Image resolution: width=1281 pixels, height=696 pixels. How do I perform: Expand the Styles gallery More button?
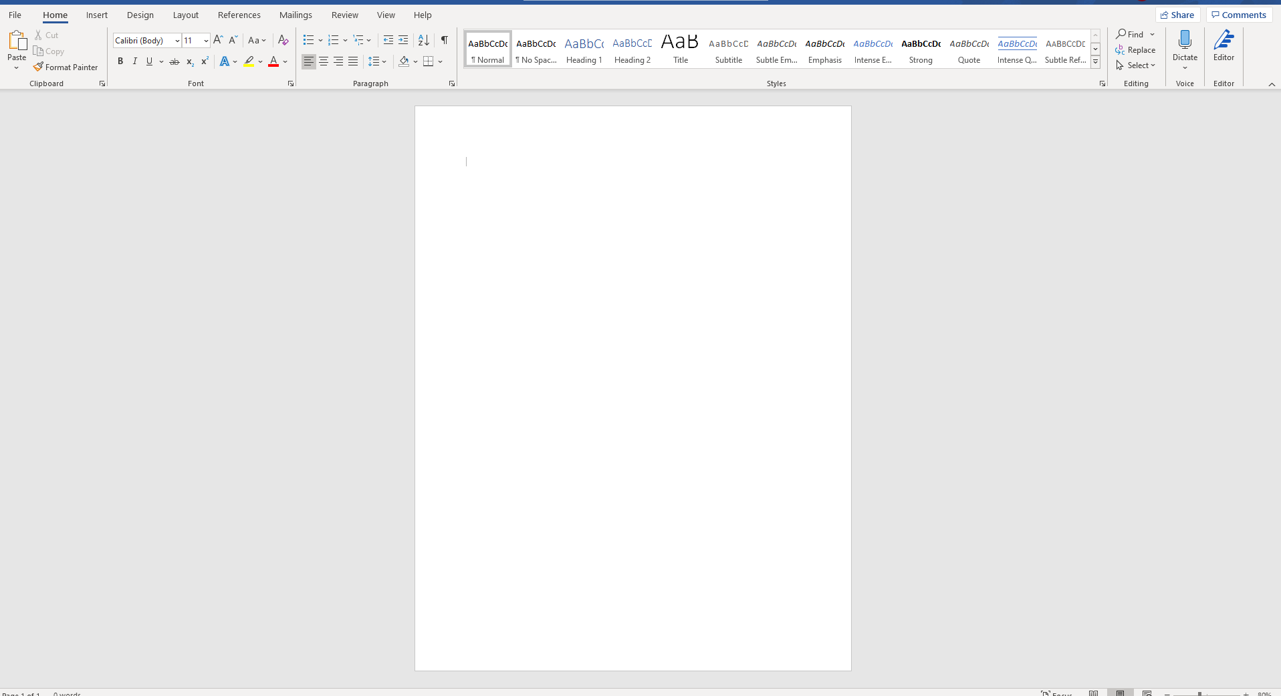(x=1095, y=61)
